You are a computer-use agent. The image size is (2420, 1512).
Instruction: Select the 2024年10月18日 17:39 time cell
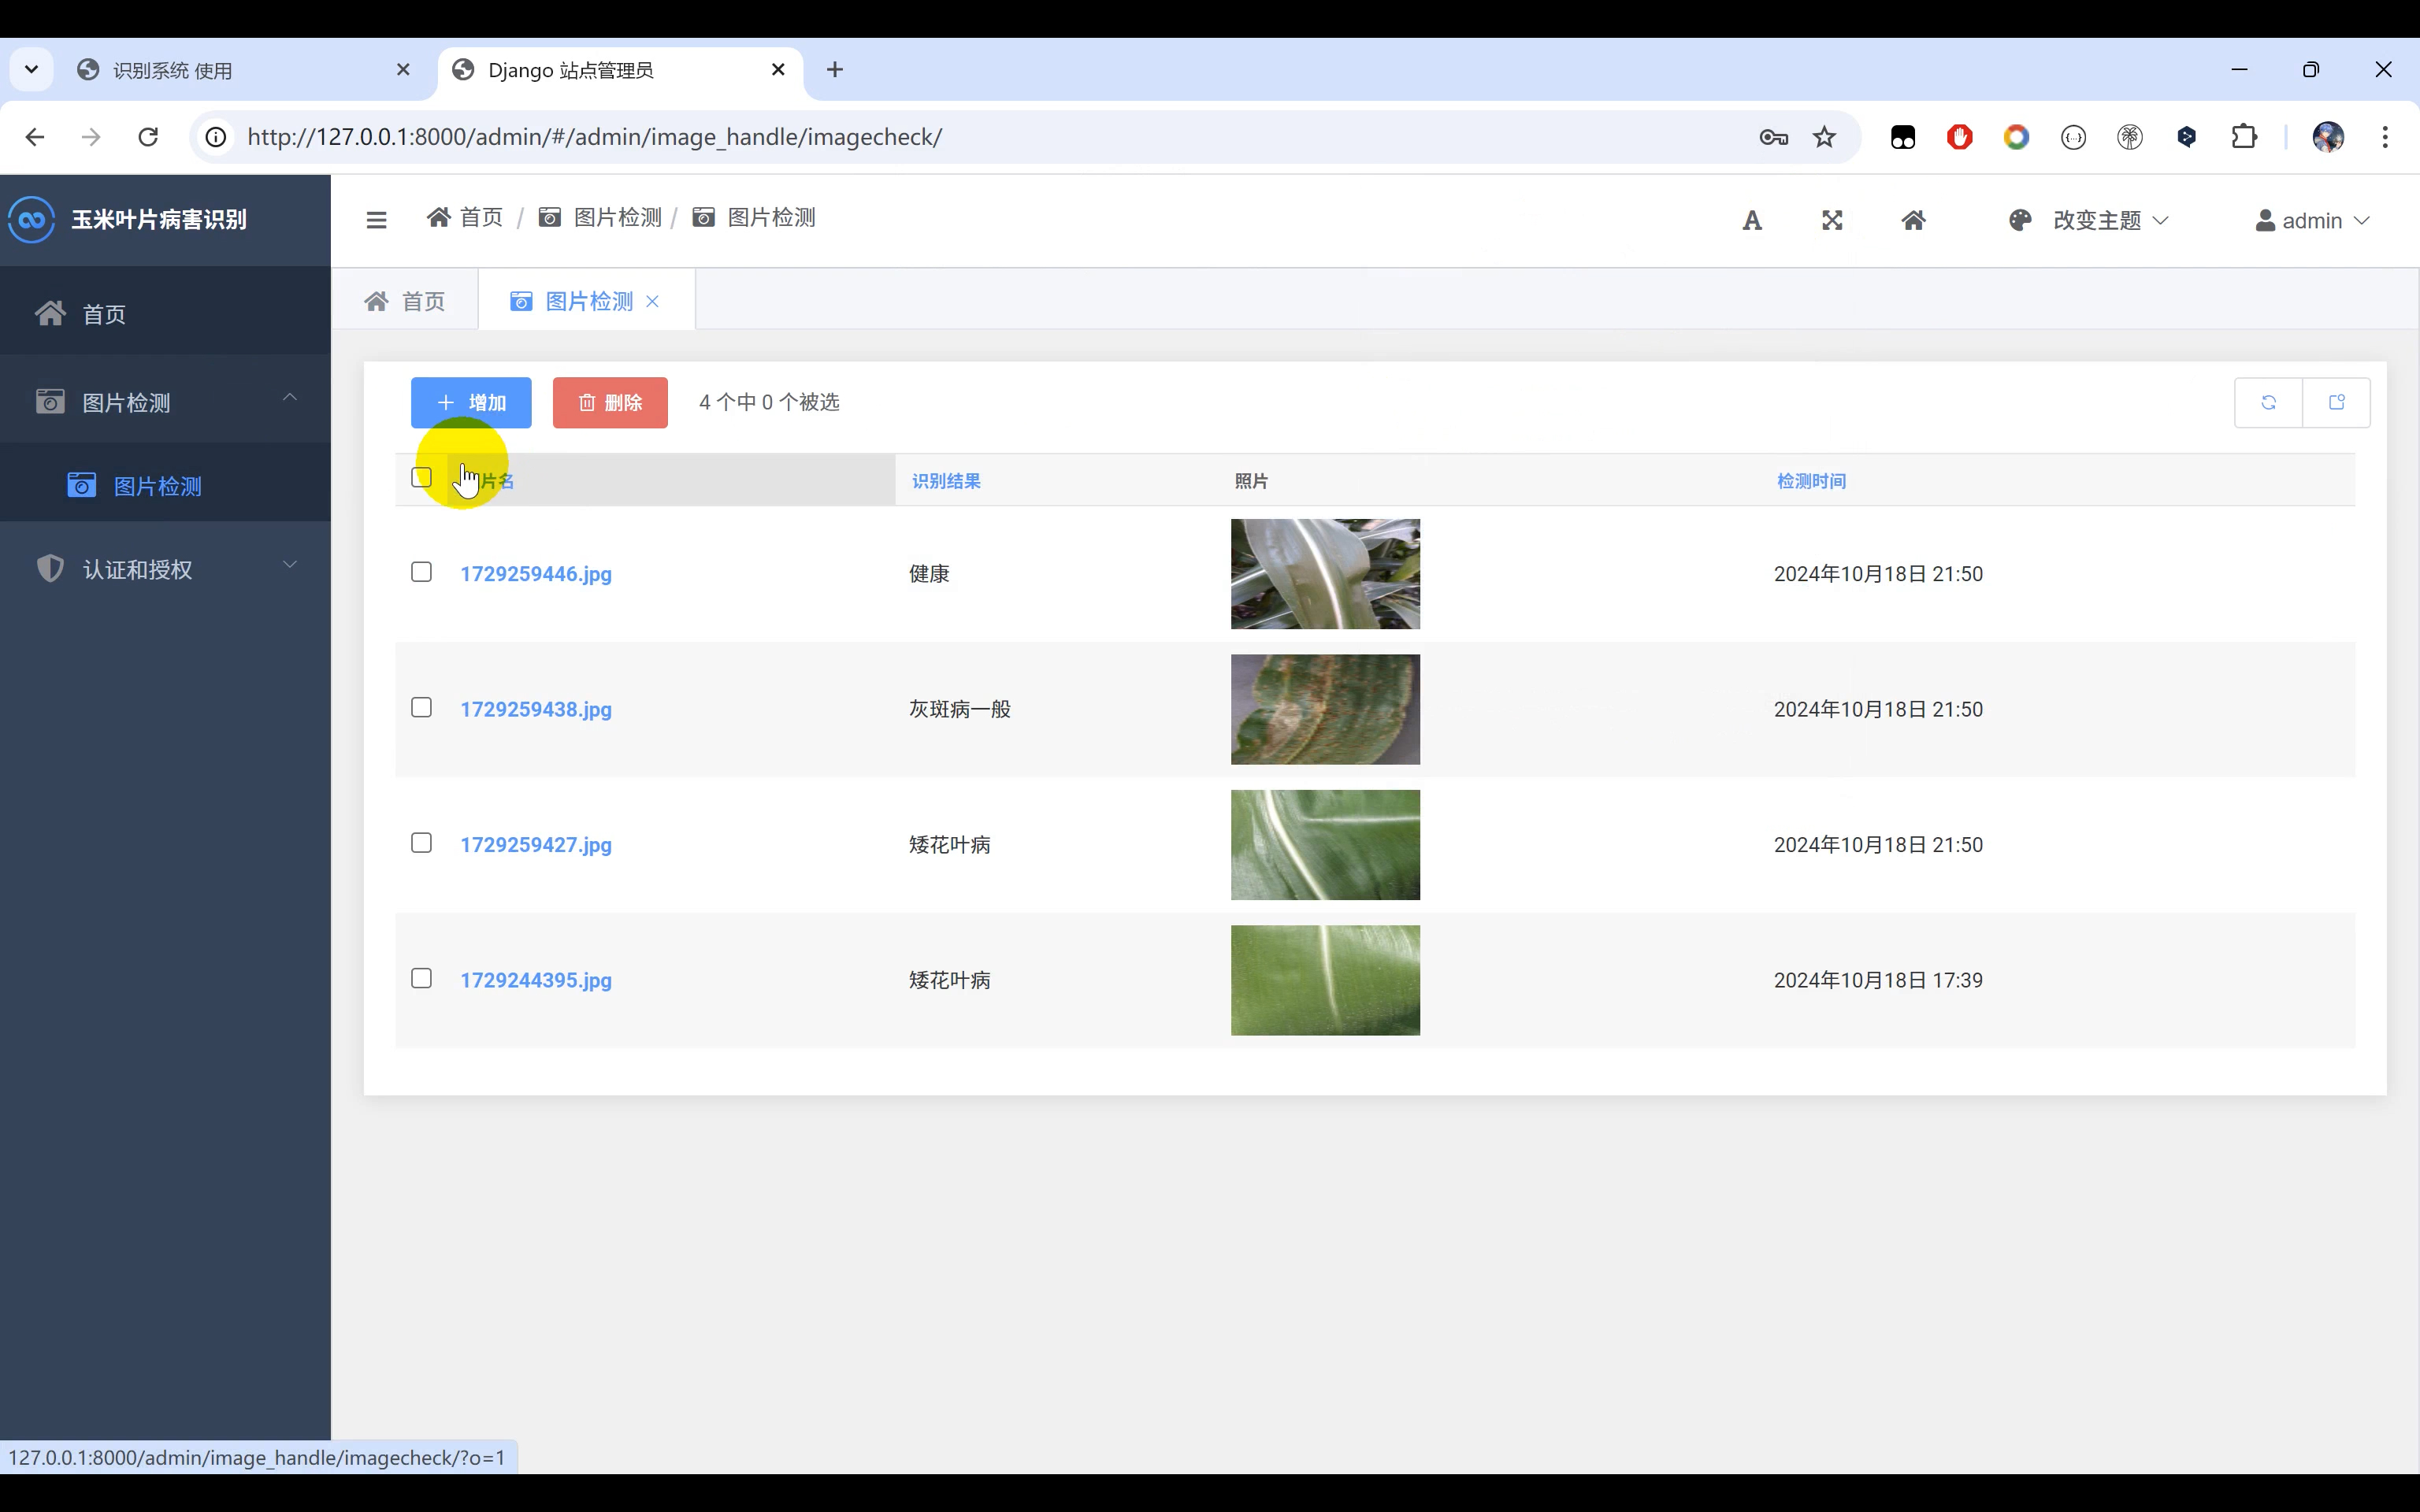(1878, 980)
